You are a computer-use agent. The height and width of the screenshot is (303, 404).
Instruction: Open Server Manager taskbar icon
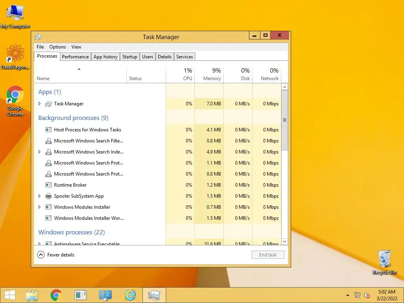80,295
